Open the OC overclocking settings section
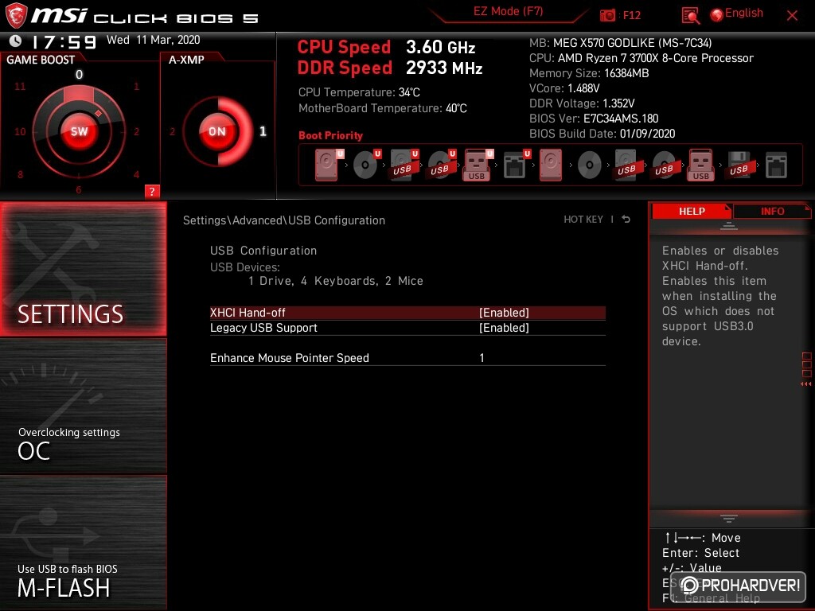 (83, 407)
